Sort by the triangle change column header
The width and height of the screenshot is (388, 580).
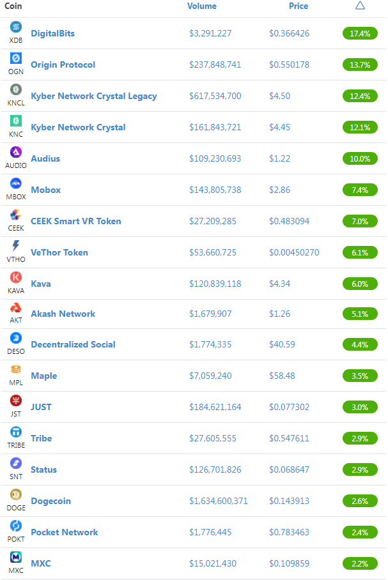click(360, 6)
